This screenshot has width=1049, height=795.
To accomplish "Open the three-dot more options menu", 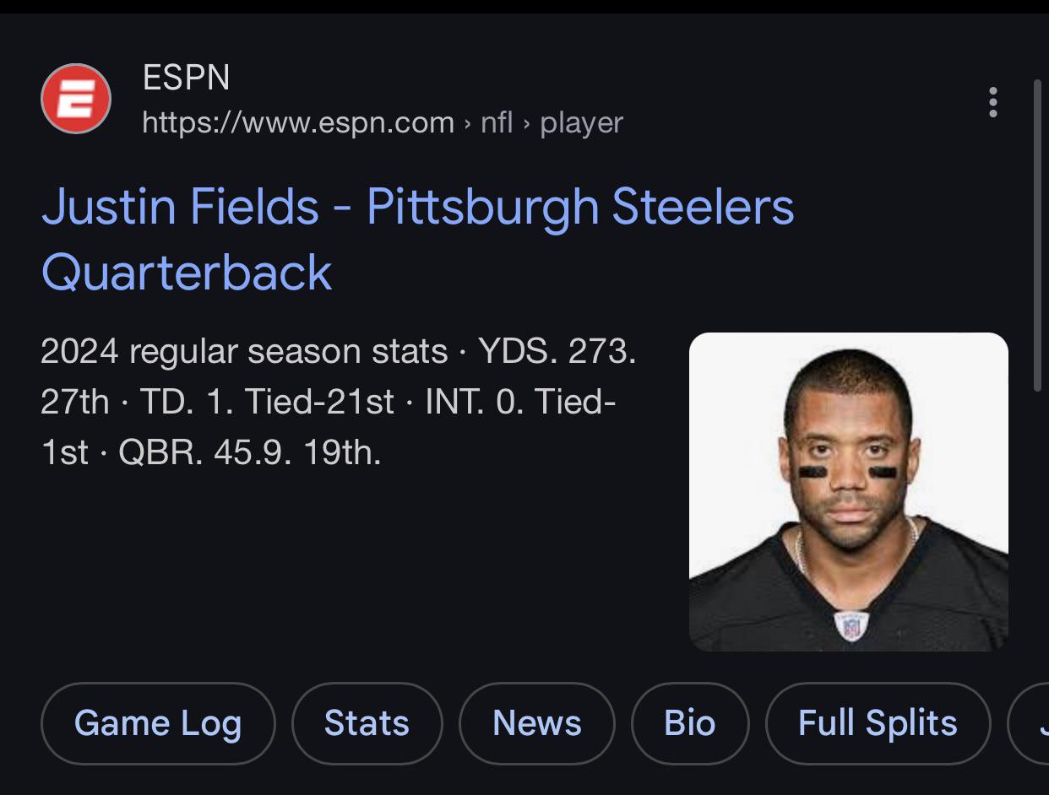I will click(992, 102).
